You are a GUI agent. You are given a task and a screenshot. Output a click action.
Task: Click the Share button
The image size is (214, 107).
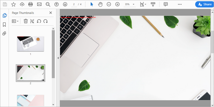coord(205,4)
